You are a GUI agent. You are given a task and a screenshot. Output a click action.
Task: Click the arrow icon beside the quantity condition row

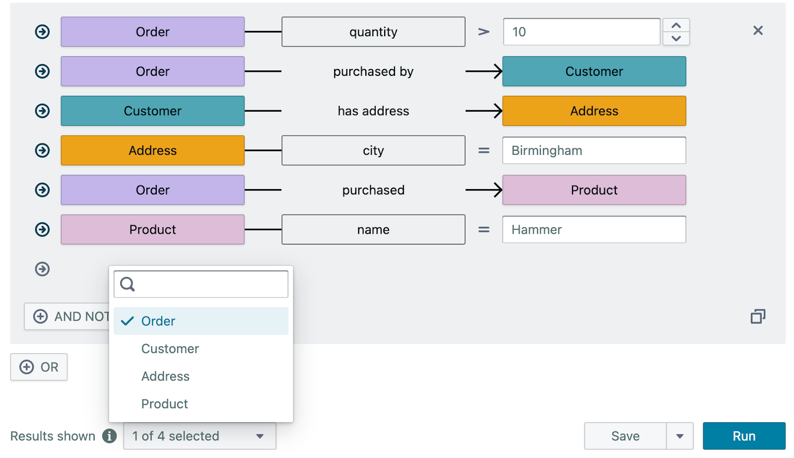point(42,31)
